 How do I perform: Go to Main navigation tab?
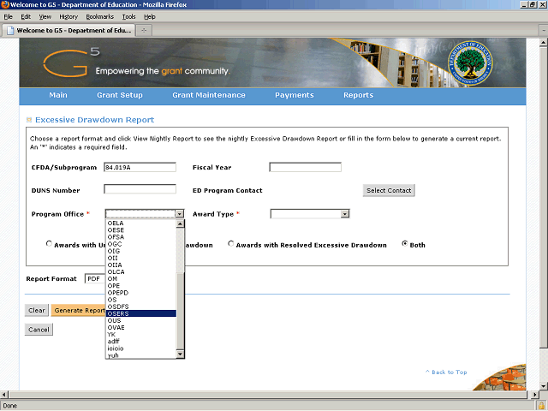(x=58, y=95)
